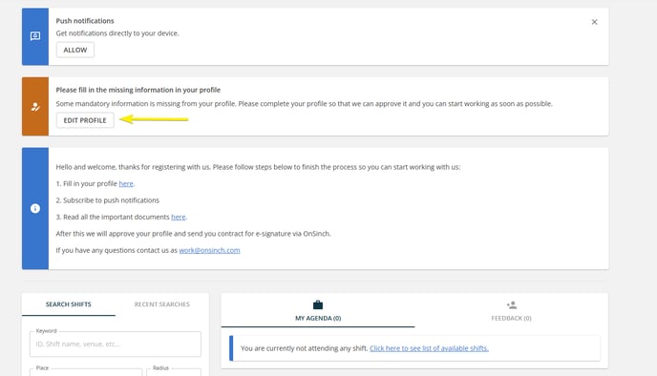
Task: Click the blue info circle icon
Action: [x=35, y=208]
